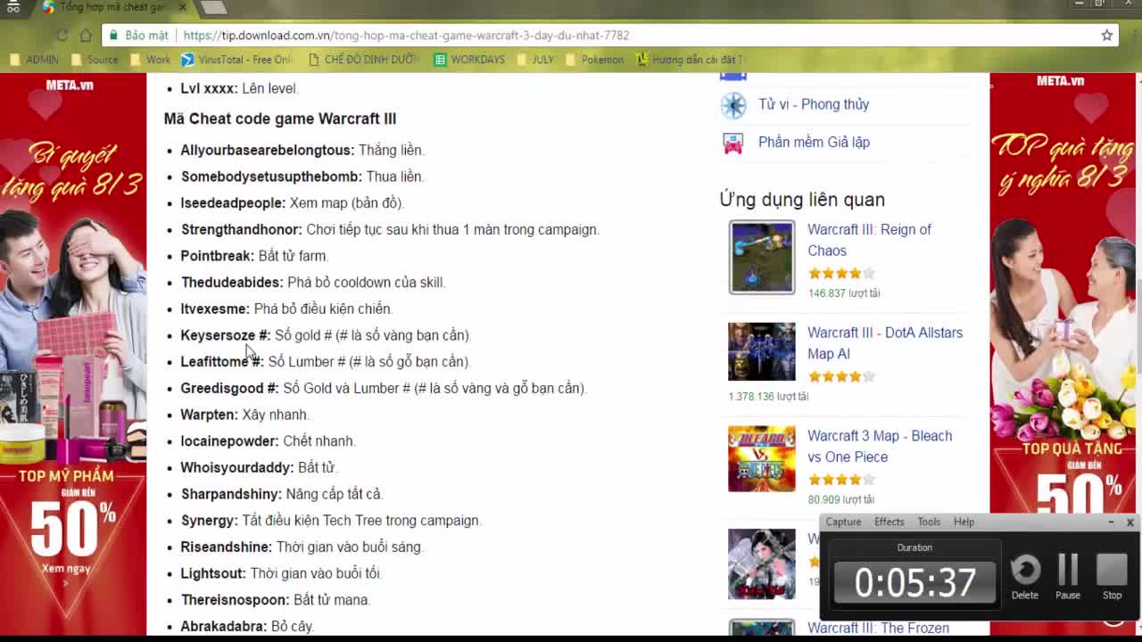Bookmark this page with the star icon
This screenshot has width=1142, height=642.
pos(1107,35)
